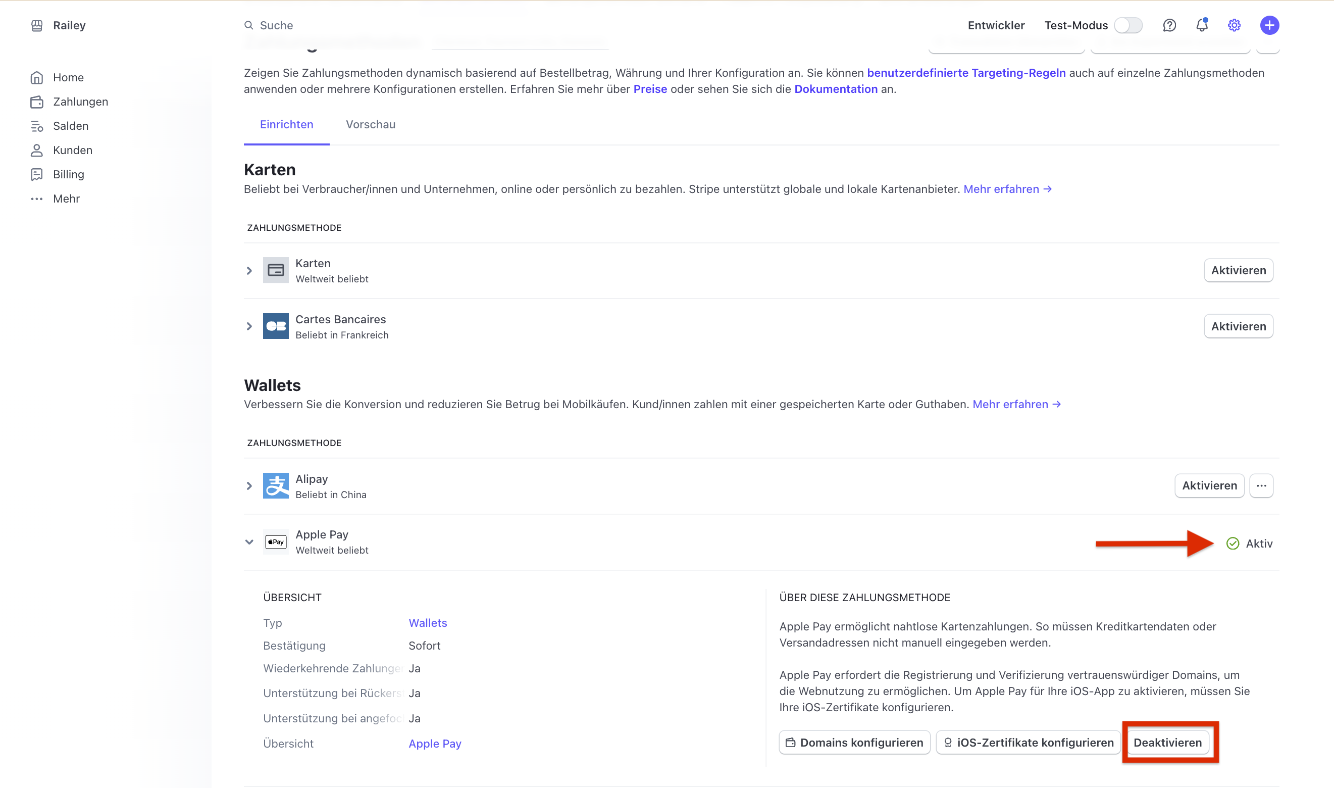This screenshot has height=788, width=1334.
Task: Click the 'ÜBERSICHT' heading
Action: click(x=292, y=598)
